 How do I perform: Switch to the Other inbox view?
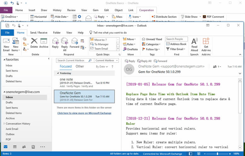pyautogui.click(x=80, y=66)
